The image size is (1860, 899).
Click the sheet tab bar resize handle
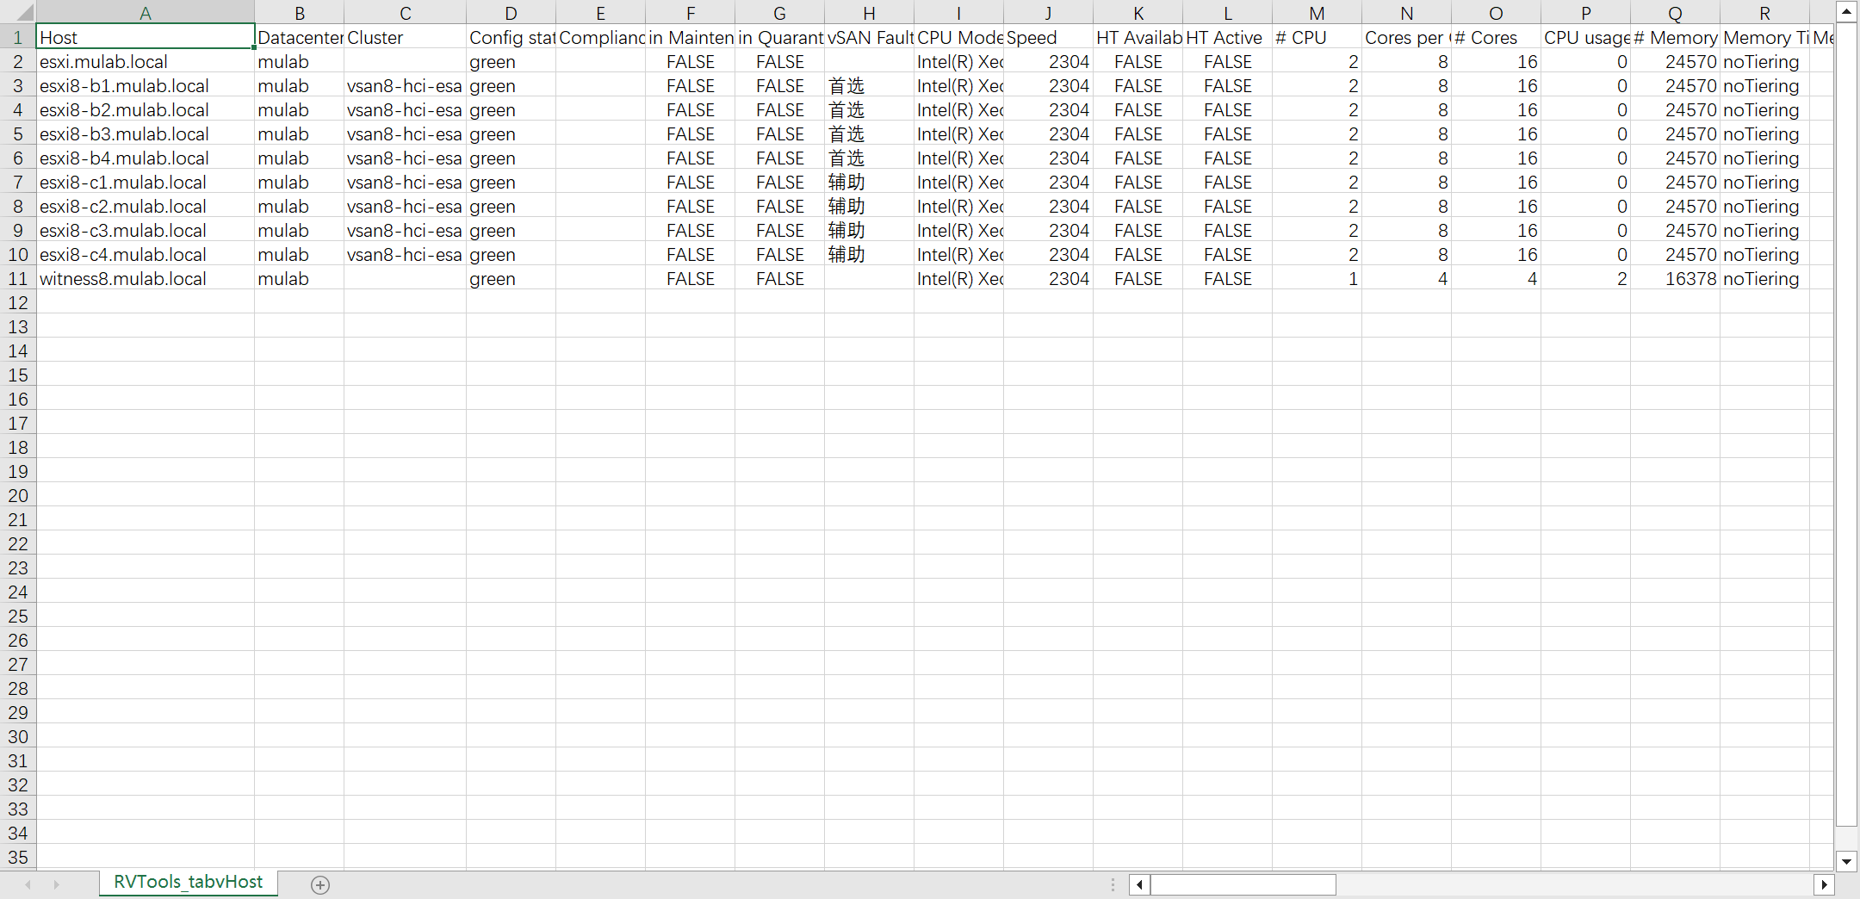1113,884
